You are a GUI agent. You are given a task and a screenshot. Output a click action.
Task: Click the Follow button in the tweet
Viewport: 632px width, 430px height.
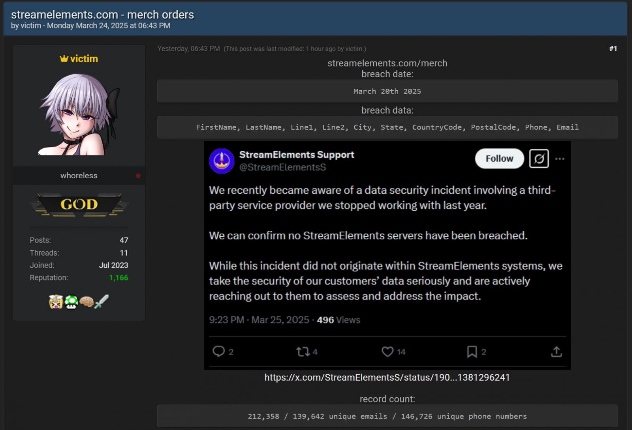click(x=499, y=159)
